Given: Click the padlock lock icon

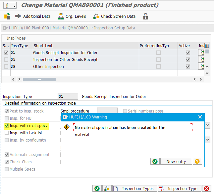Looking at the screenshot, I should (145, 16).
